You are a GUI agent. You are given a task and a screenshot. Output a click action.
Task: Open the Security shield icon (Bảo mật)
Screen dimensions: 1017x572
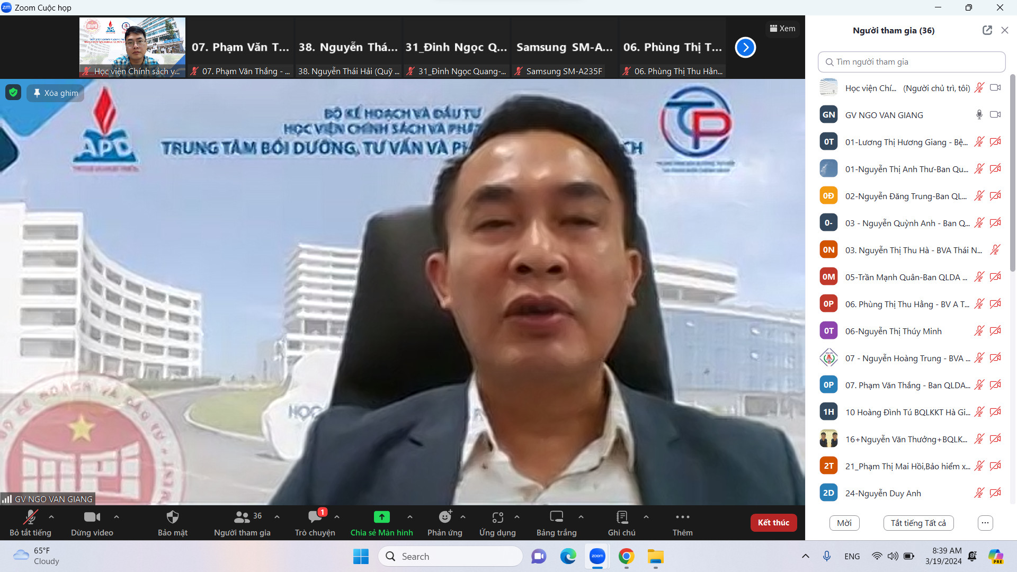pyautogui.click(x=173, y=517)
